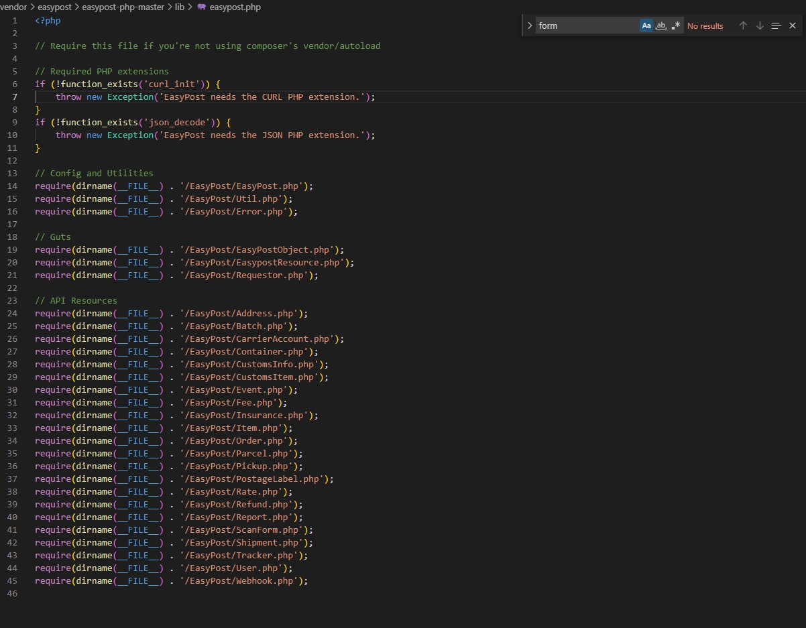Open the 'easypost-php-master' breadcrumb
806x628 pixels.
tap(123, 7)
